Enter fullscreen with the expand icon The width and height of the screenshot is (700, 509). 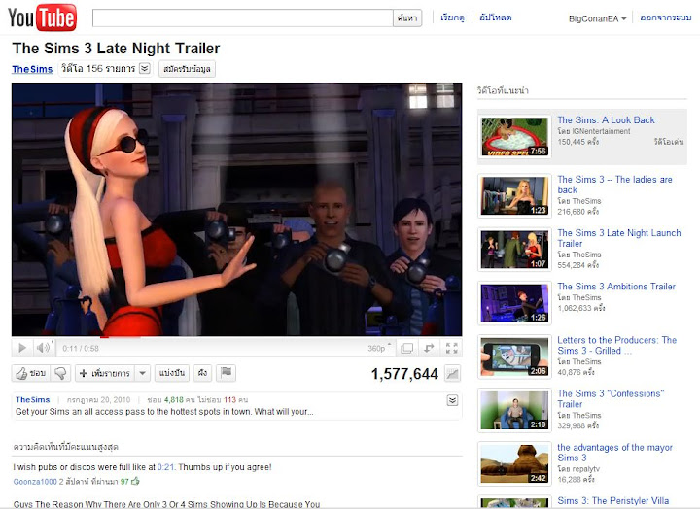[451, 348]
